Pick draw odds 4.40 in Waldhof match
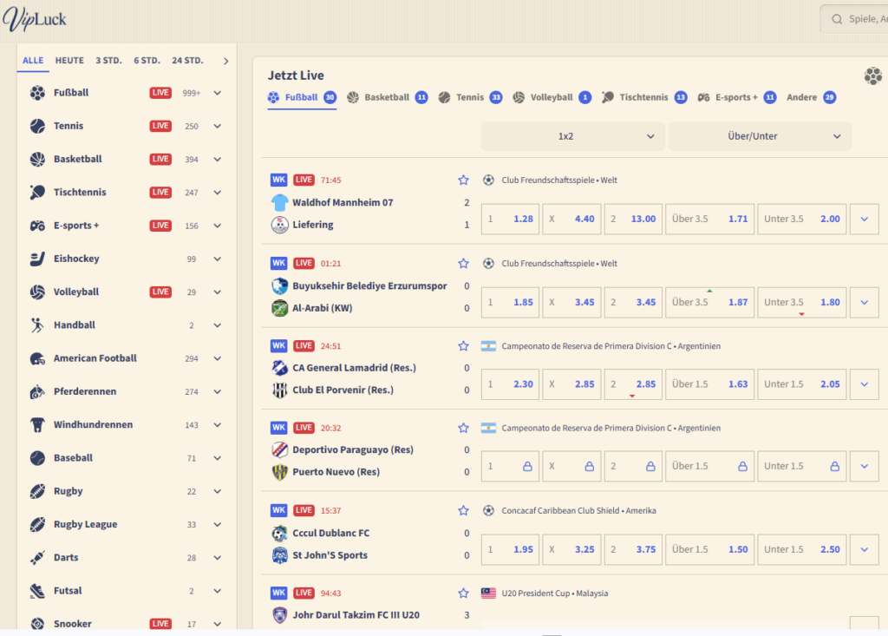 pyautogui.click(x=571, y=220)
